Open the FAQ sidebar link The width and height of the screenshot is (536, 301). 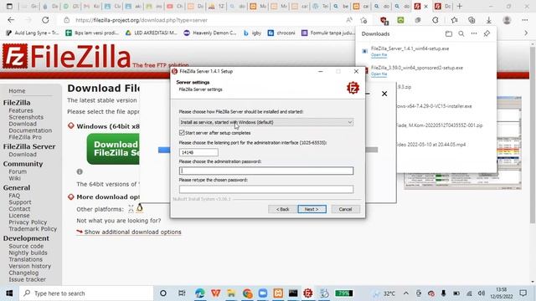tap(14, 196)
